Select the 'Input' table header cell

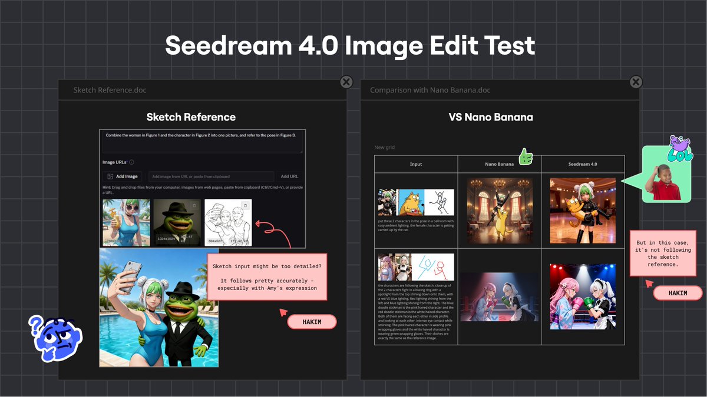tap(416, 164)
